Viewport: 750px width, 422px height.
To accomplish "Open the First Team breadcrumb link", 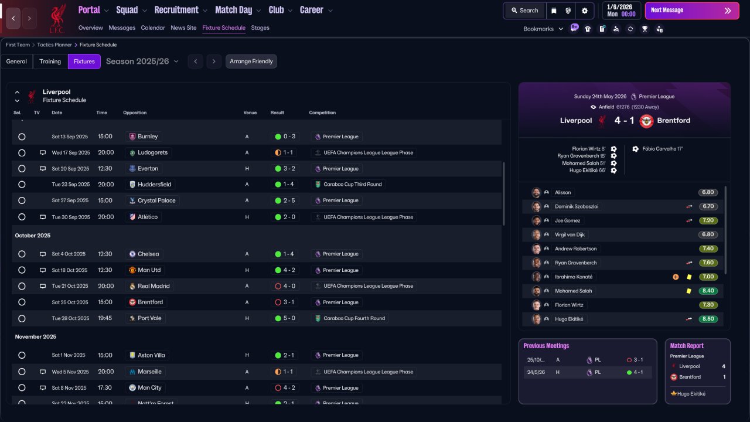I will [x=18, y=45].
